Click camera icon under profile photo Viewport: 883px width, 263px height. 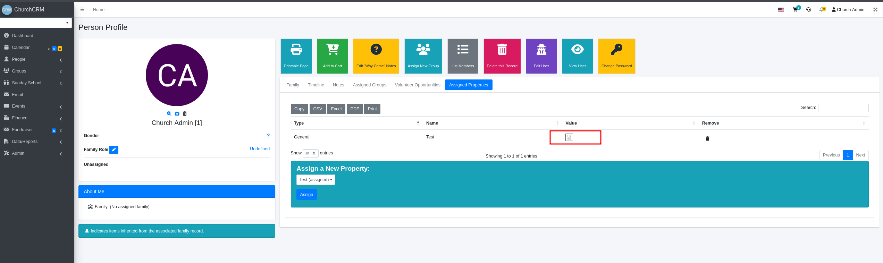[x=177, y=113]
